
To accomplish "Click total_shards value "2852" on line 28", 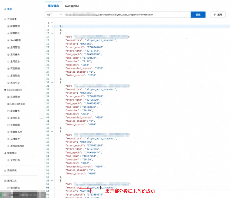I will (x=92, y=76).
